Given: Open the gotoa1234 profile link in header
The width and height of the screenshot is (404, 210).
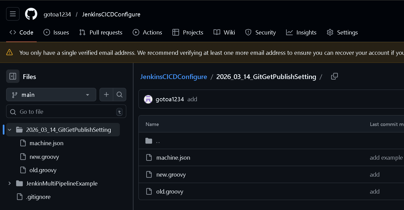Looking at the screenshot, I should pos(57,14).
